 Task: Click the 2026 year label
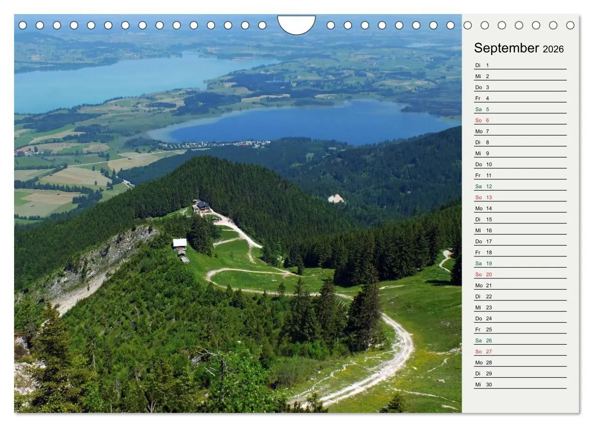coord(553,49)
